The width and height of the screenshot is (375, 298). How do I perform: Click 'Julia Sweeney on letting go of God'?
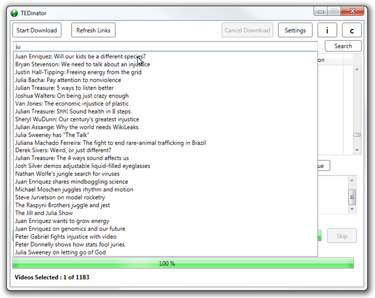[x=61, y=253]
